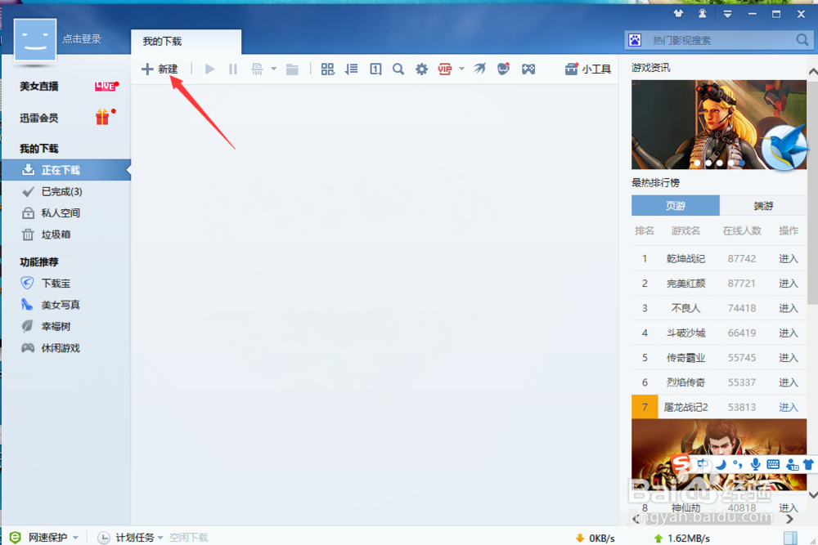
Task: Select the 页游 tab
Action: (676, 206)
